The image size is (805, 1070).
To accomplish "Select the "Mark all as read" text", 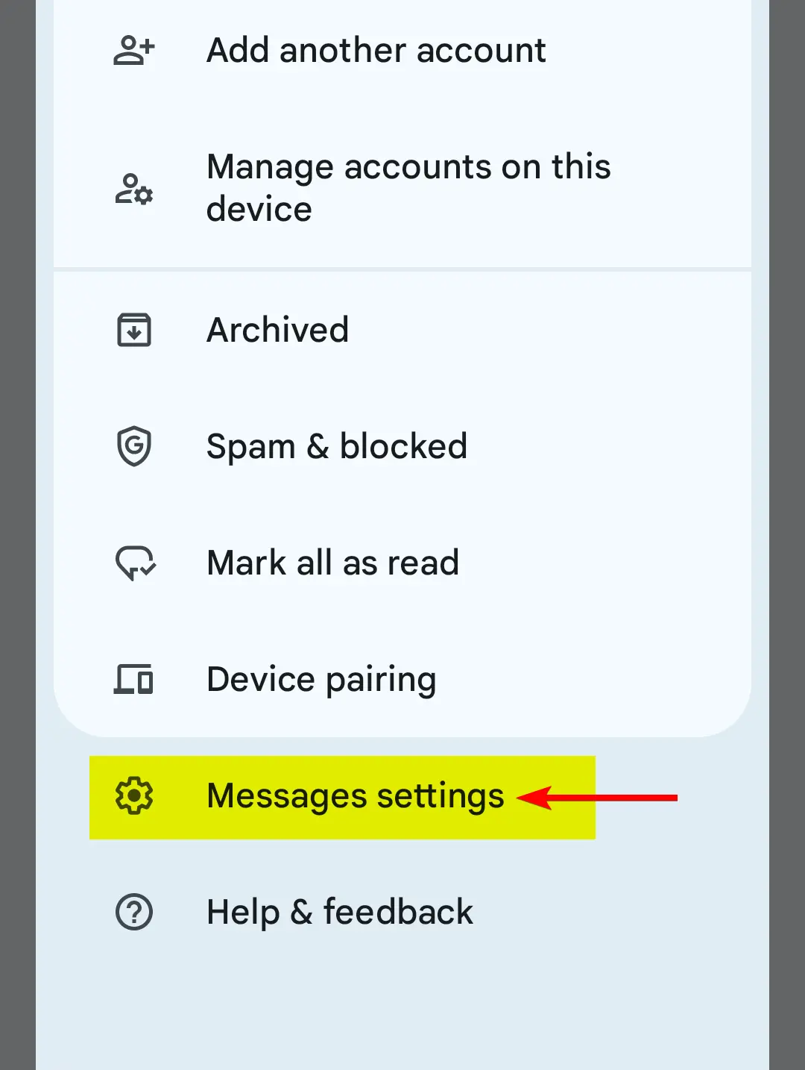I will coord(332,563).
